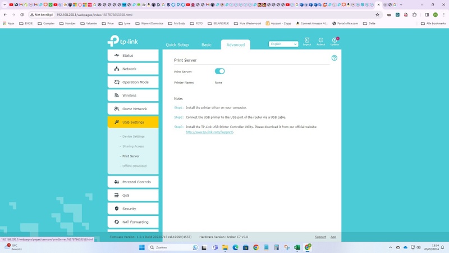Click the tp-link logo
449x253 pixels.
123,41
